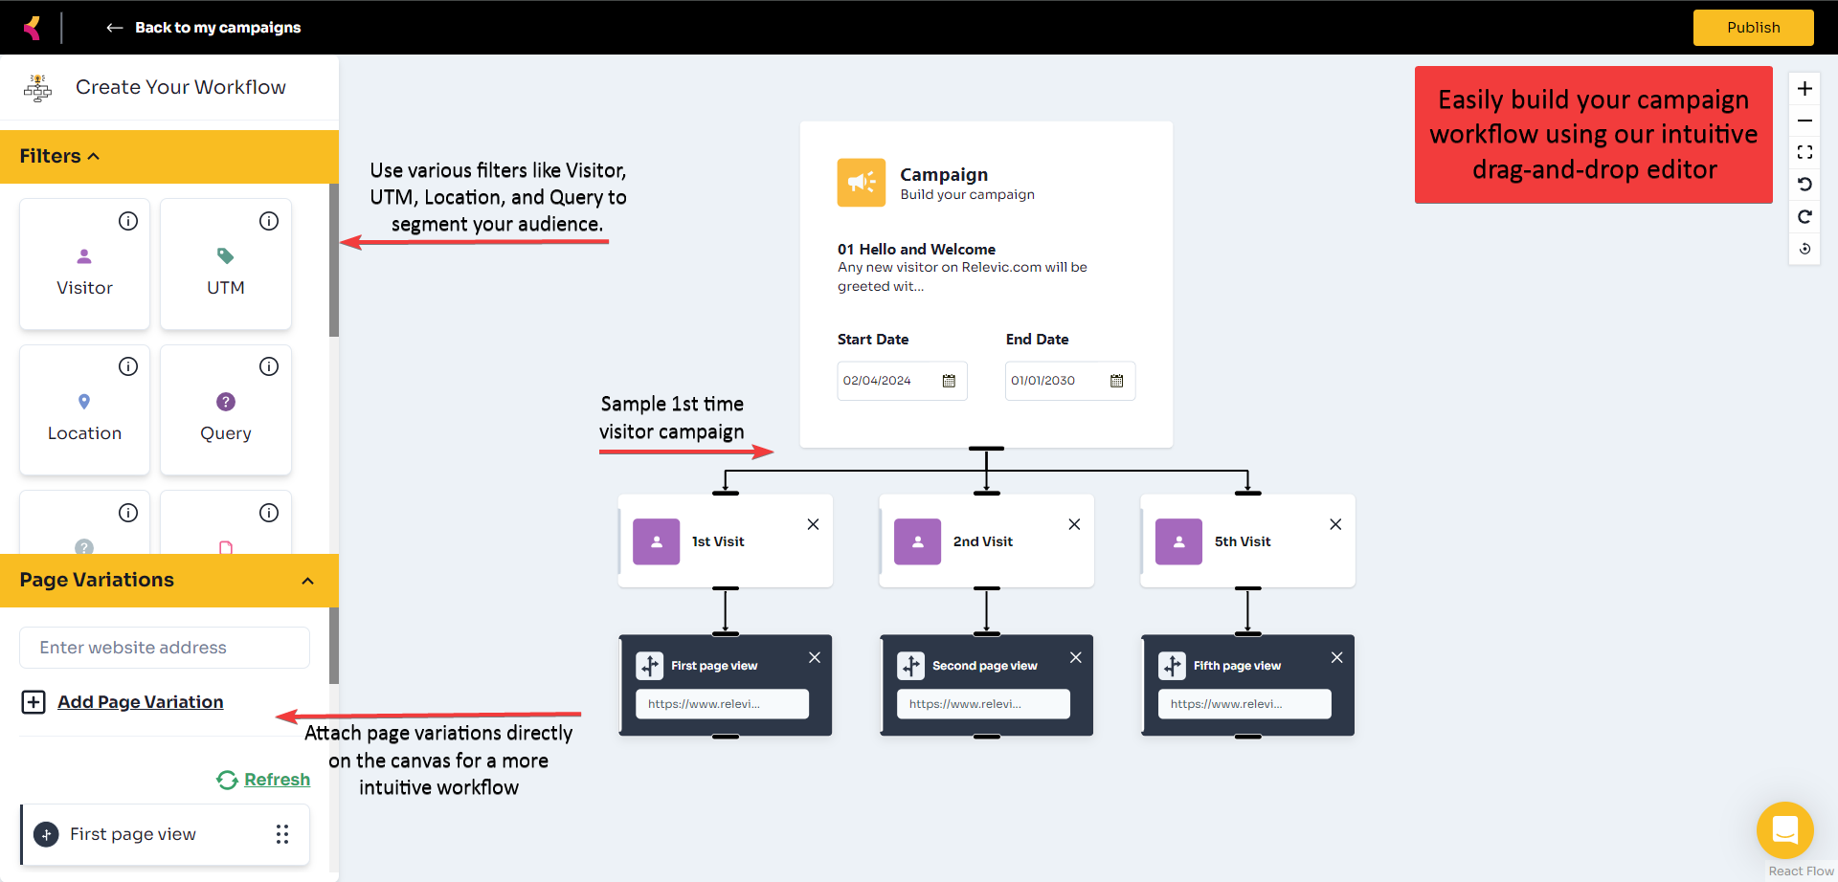Redo the last canvas action
This screenshot has height=882, width=1838.
pyautogui.click(x=1804, y=216)
